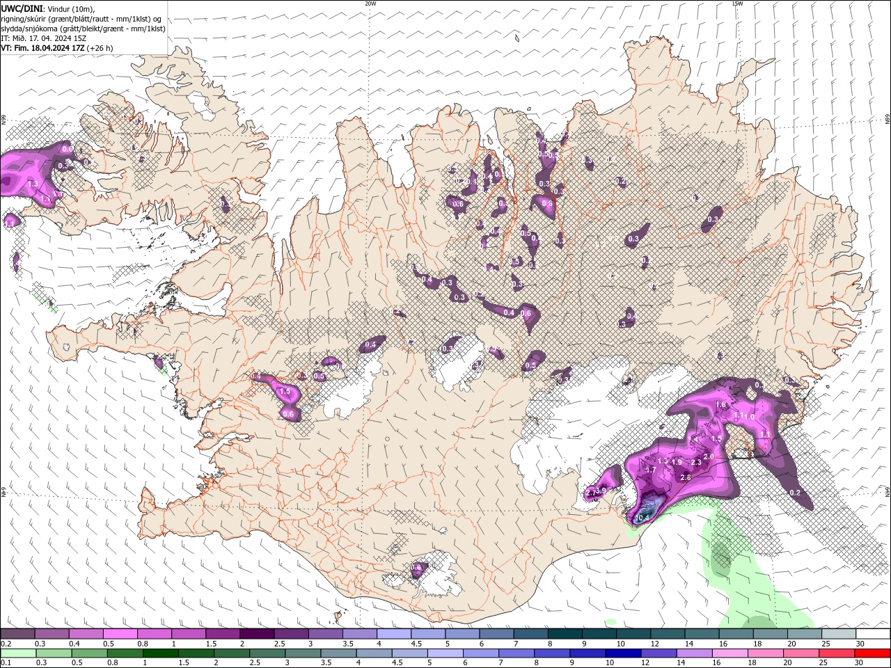Select the light grey 25 swatch in the top legend row
The width and height of the screenshot is (891, 668).
click(839, 634)
